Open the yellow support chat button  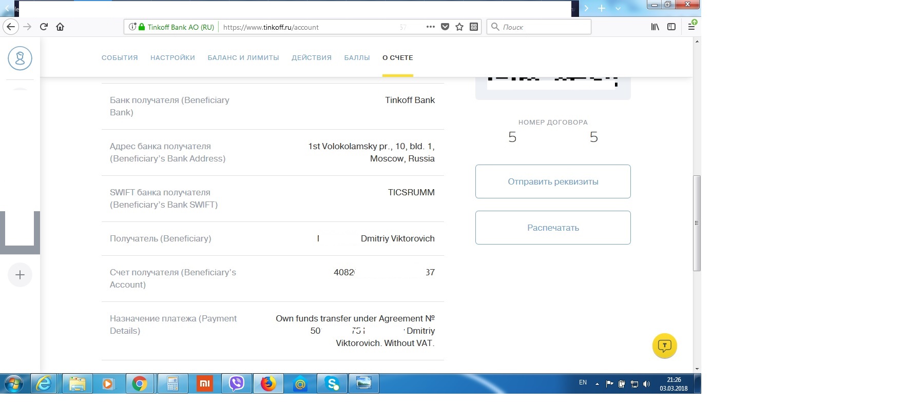click(x=665, y=346)
